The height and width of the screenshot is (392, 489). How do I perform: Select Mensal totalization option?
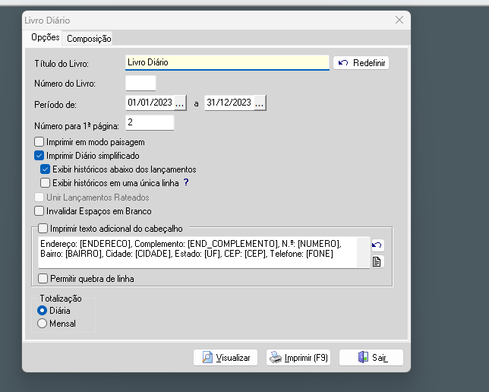43,323
